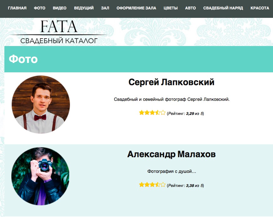Screen dimensions: 273x217
Task: Click the fifth star of Сергей Лапковский's rating
Action: (x=163, y=113)
